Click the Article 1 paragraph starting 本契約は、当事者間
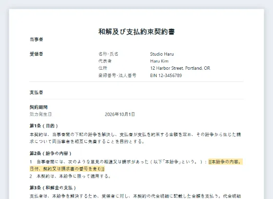The image size is (273, 199). [x=136, y=138]
